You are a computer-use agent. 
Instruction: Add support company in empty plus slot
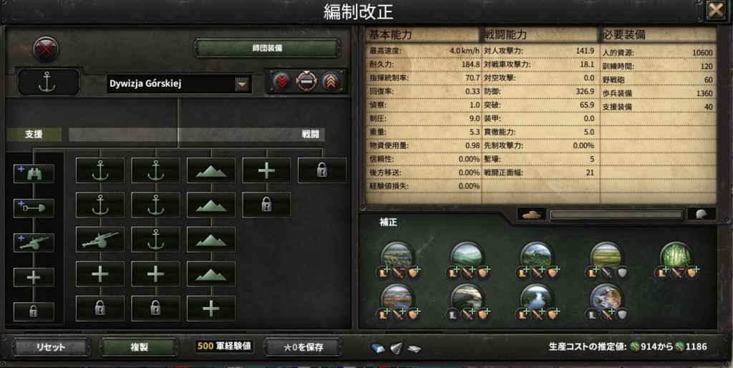34,277
